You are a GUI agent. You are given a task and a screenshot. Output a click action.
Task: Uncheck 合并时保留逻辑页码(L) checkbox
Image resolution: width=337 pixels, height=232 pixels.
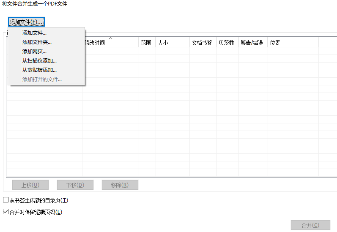click(5, 212)
